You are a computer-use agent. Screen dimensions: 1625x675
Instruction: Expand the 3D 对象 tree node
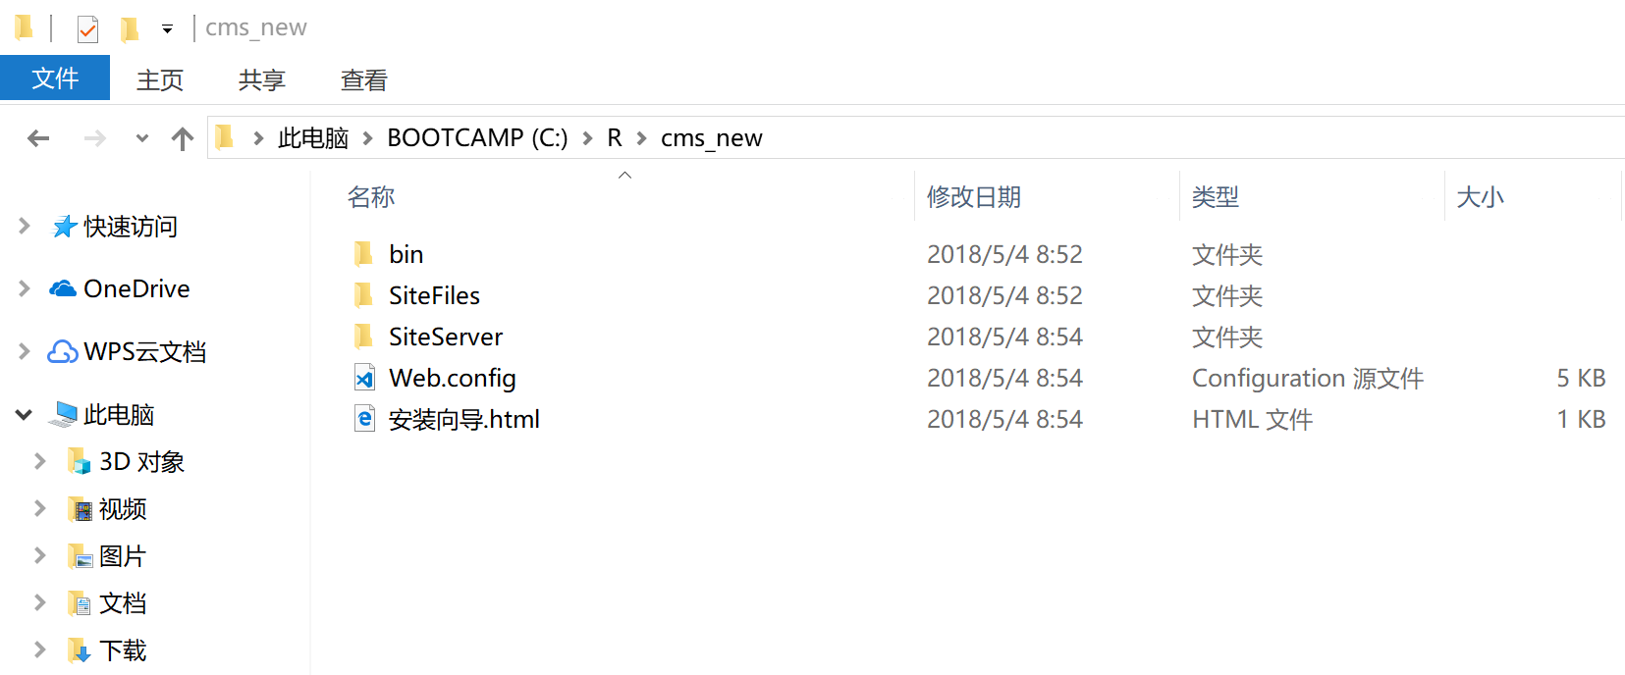click(40, 461)
